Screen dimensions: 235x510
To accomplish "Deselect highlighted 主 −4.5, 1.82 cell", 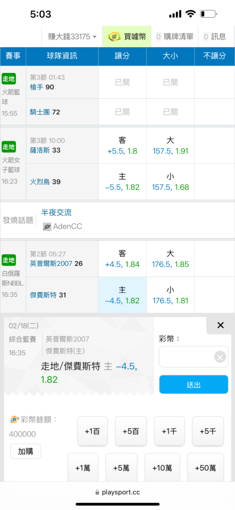I will (x=123, y=295).
